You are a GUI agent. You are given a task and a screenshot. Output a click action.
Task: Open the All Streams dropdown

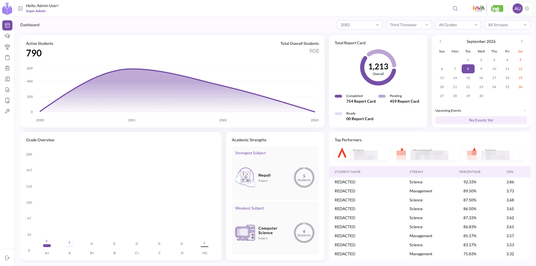[507, 25]
